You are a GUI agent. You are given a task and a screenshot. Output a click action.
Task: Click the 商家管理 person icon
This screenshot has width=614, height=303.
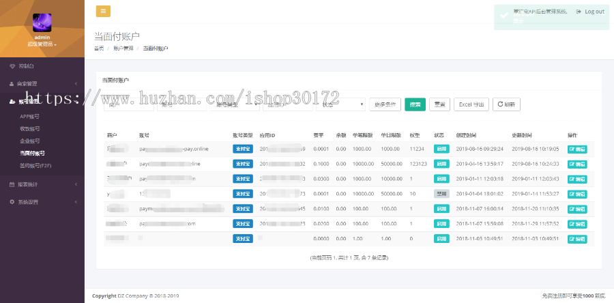pyautogui.click(x=12, y=84)
